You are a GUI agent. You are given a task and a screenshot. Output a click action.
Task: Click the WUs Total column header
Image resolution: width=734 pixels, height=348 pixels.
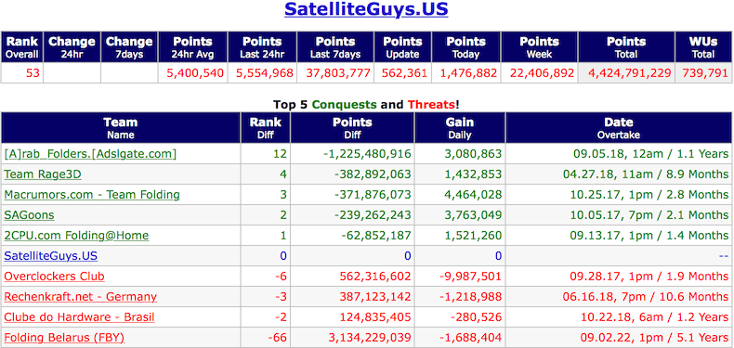703,47
